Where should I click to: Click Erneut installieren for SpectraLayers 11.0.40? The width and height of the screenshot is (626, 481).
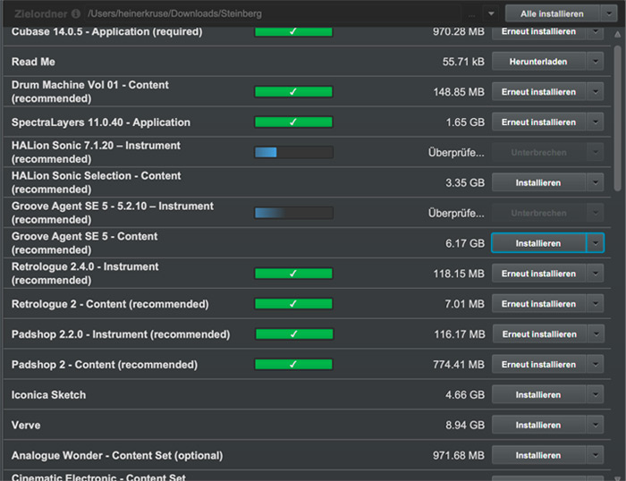point(538,122)
